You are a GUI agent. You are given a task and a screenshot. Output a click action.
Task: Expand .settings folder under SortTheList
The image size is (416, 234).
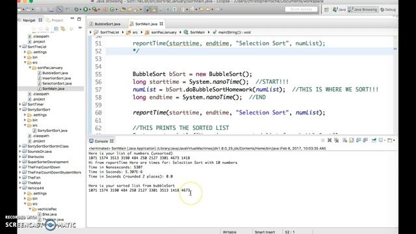point(25,52)
